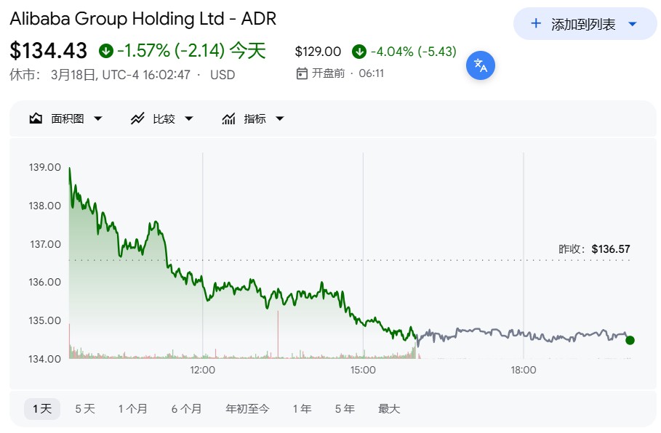Switch to the 最大 range tab
Screen dimensions: 661x433
[x=389, y=409]
